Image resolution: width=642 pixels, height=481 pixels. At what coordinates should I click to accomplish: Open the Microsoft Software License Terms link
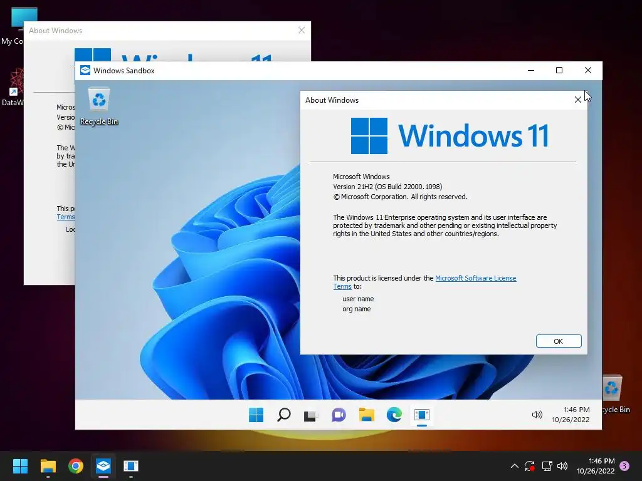tap(475, 278)
